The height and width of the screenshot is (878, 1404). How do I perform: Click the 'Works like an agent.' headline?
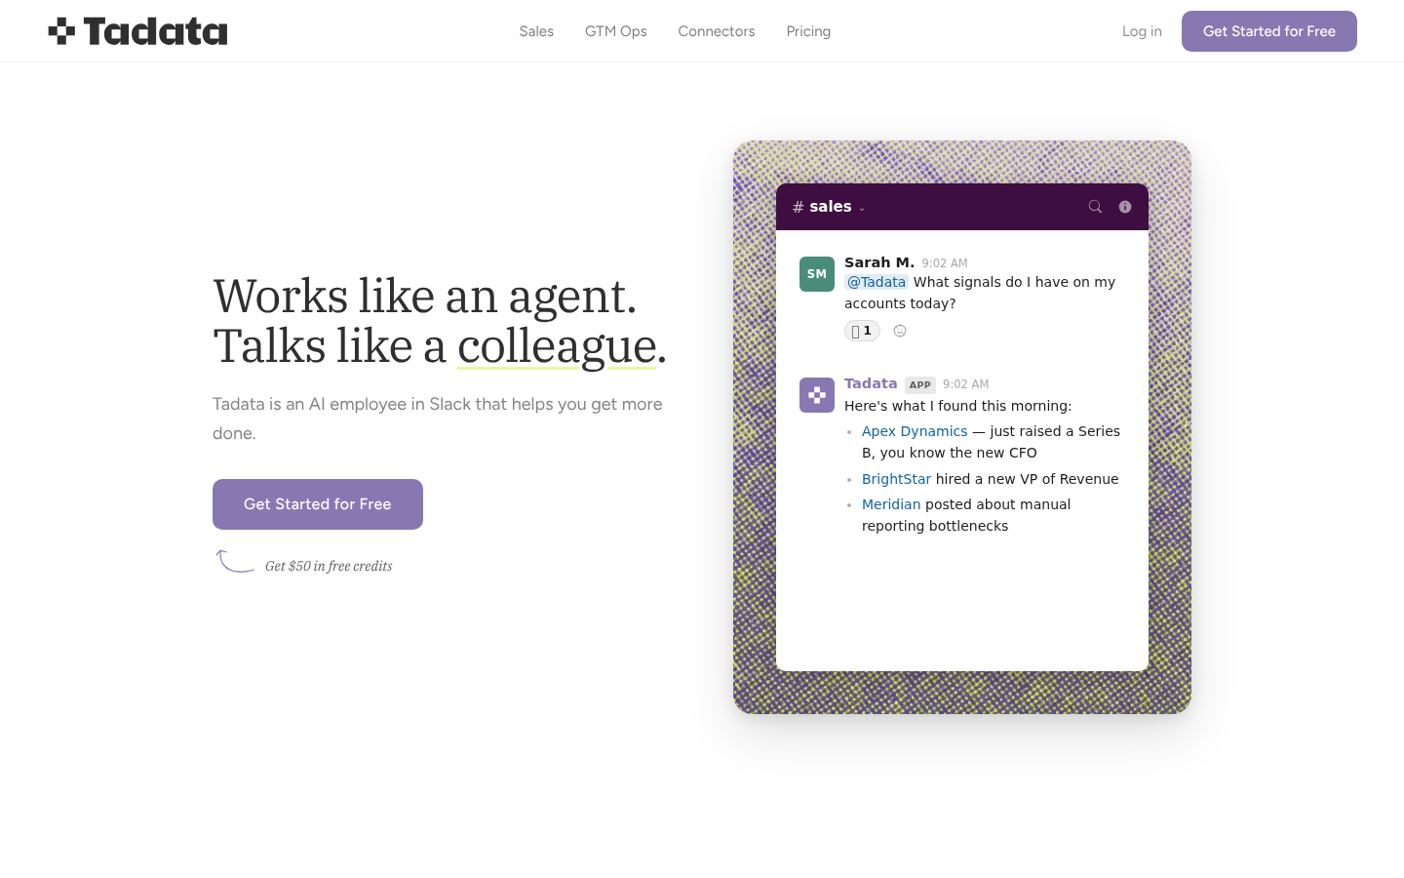[x=425, y=296]
